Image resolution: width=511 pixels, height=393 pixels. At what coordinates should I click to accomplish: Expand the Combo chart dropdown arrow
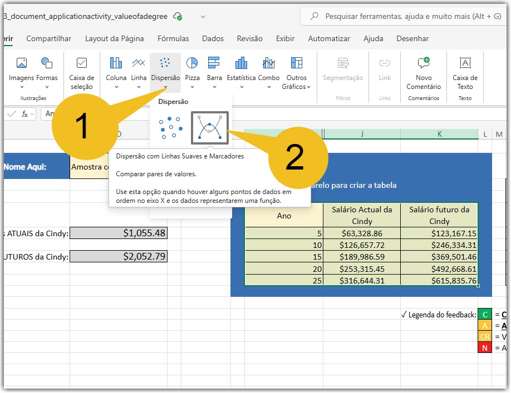(269, 87)
